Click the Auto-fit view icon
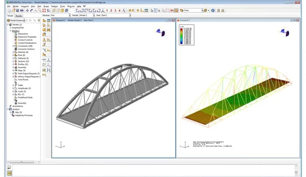 coord(44,11)
